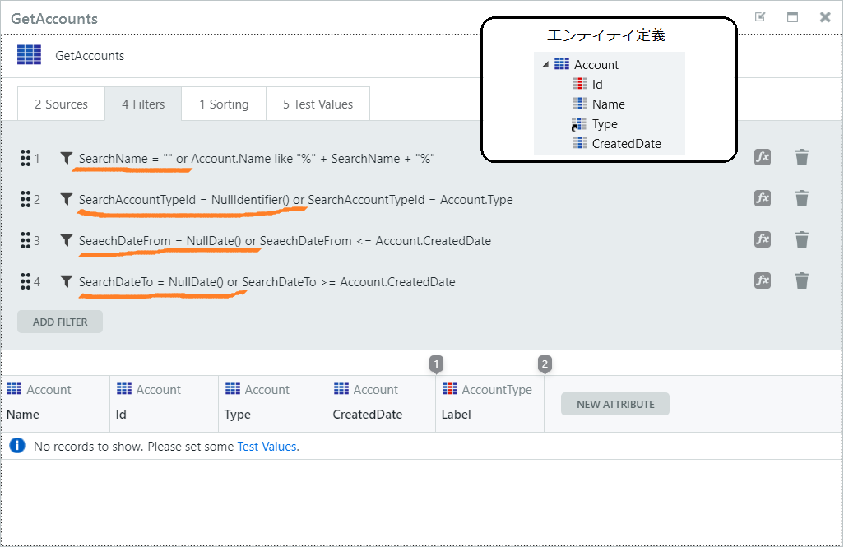The image size is (844, 547).
Task: Collapse the Account tree in the entity definition
Action: coord(544,63)
